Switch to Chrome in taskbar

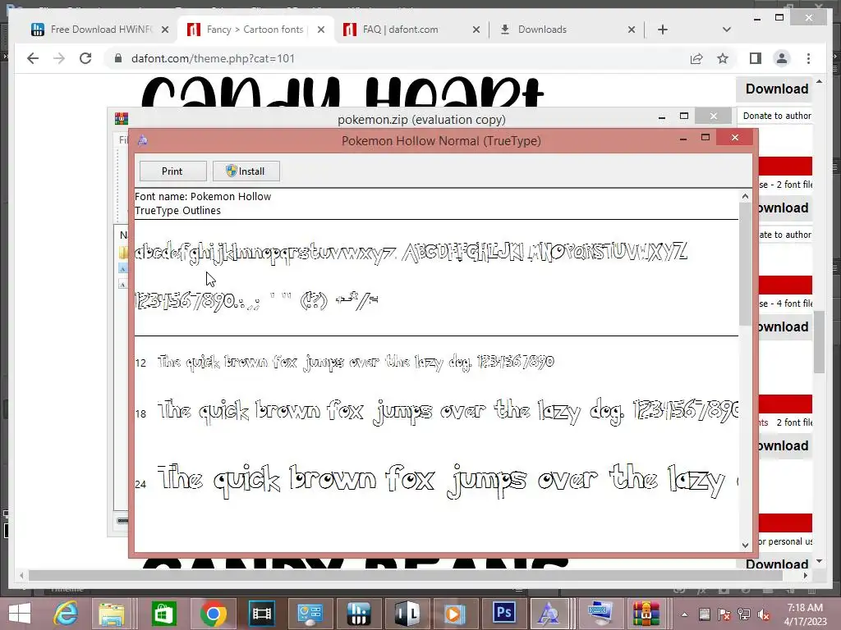pos(213,614)
